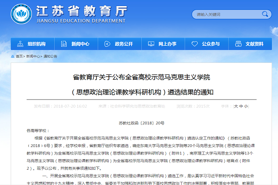The height and width of the screenshot is (185, 278).
Task: Click the home icon in breadcrumb
Action: [x=13, y=56]
